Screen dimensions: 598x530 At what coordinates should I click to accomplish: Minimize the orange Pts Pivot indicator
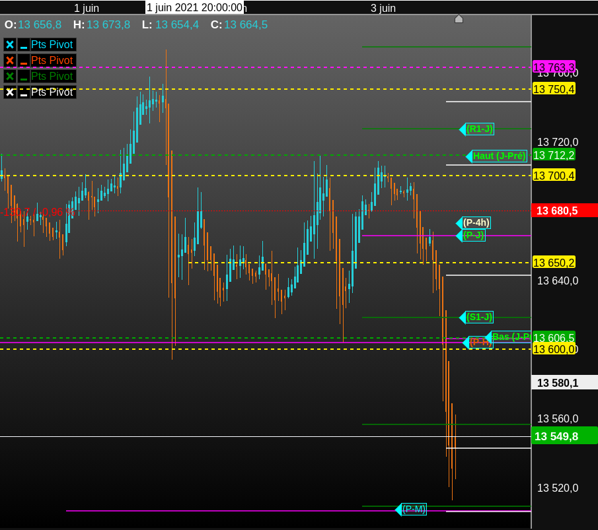(24, 61)
